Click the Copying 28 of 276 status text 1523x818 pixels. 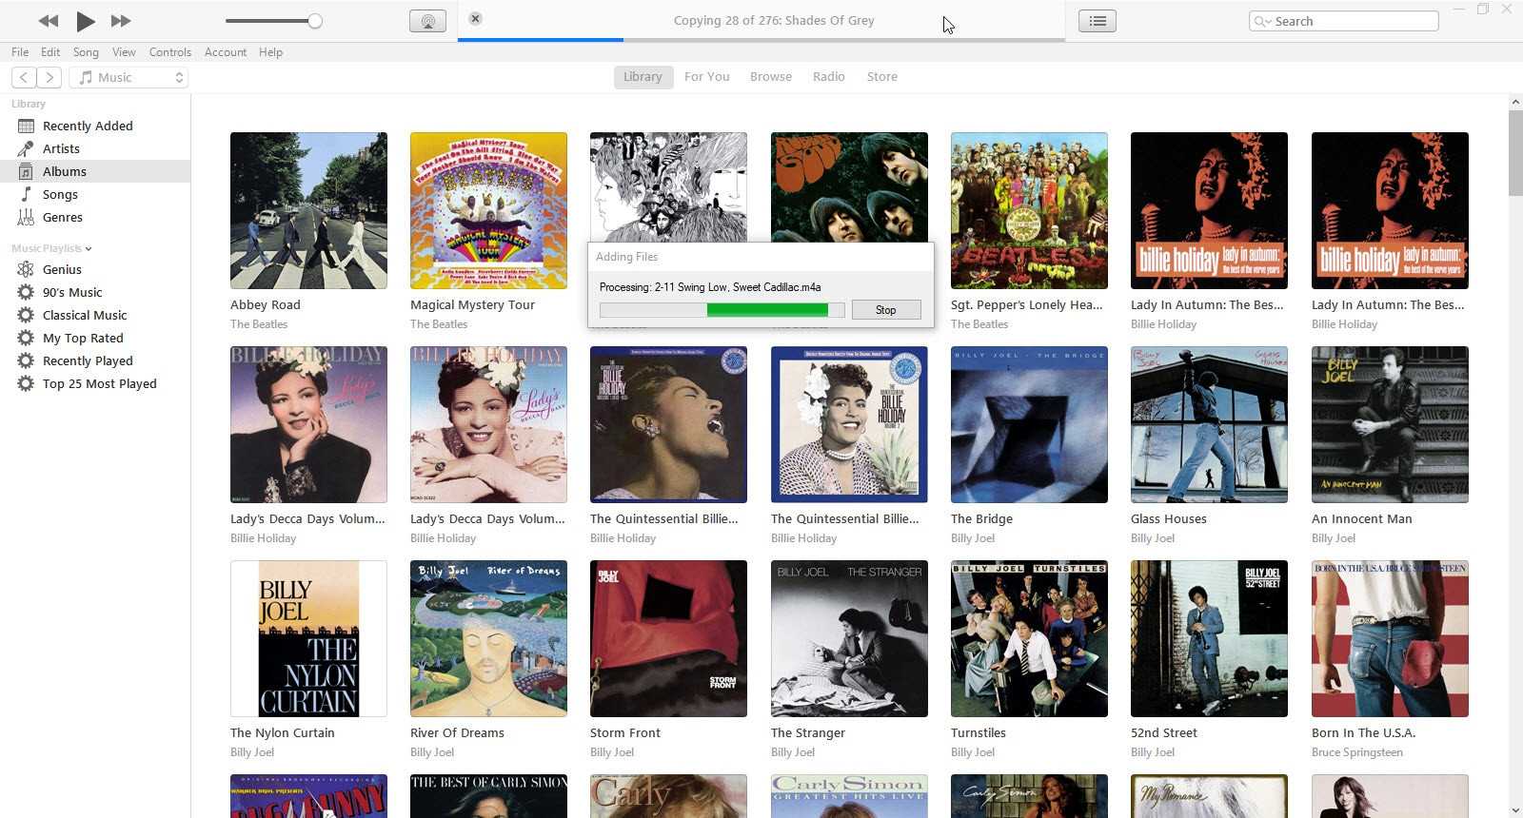click(774, 20)
